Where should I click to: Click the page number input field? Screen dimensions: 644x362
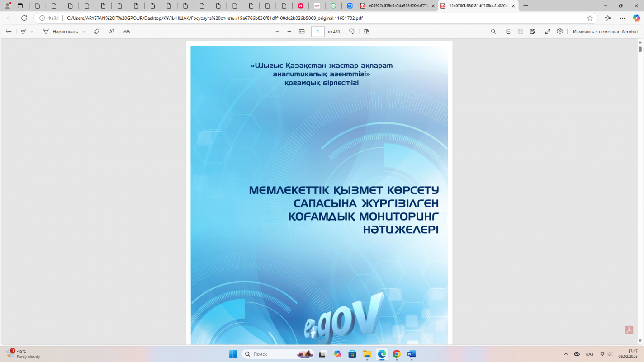(x=318, y=32)
